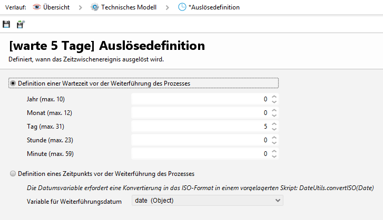
Task: Click the eye icon beside Übersicht
Action: point(36,7)
